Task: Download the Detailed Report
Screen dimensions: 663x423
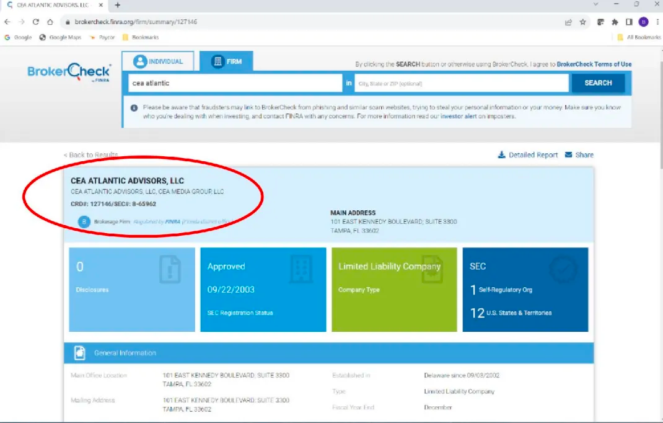Action: pyautogui.click(x=528, y=155)
